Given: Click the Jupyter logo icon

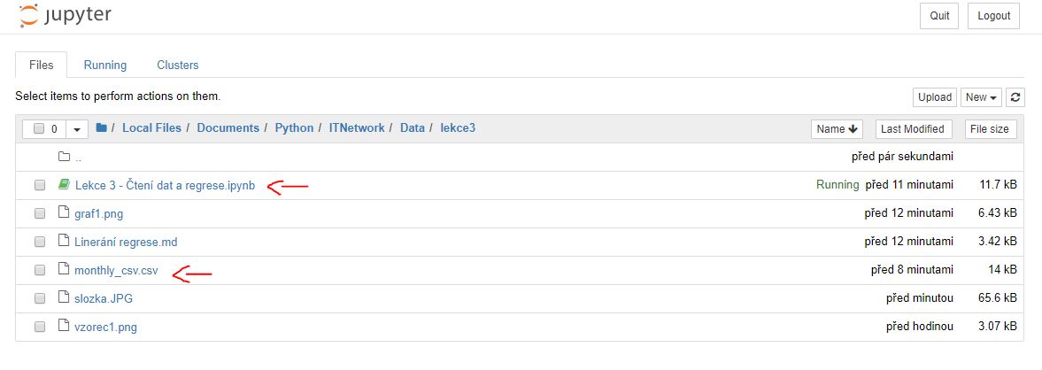Looking at the screenshot, I should click(28, 15).
